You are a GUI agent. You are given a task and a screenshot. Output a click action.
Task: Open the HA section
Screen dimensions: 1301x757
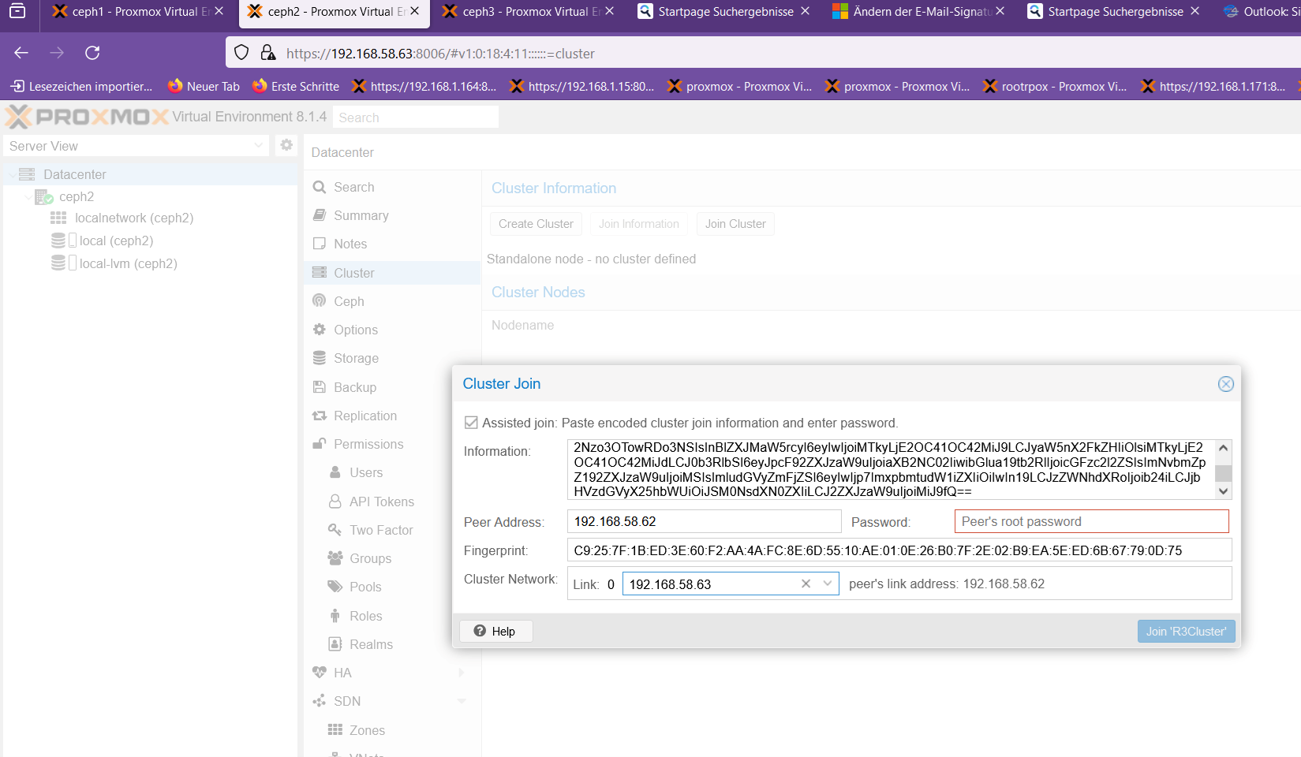pyautogui.click(x=342, y=673)
